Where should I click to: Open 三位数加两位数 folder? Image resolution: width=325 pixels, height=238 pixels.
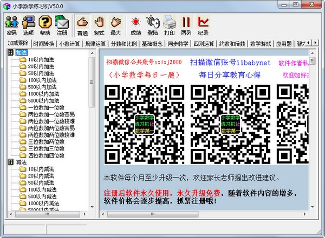point(42,142)
